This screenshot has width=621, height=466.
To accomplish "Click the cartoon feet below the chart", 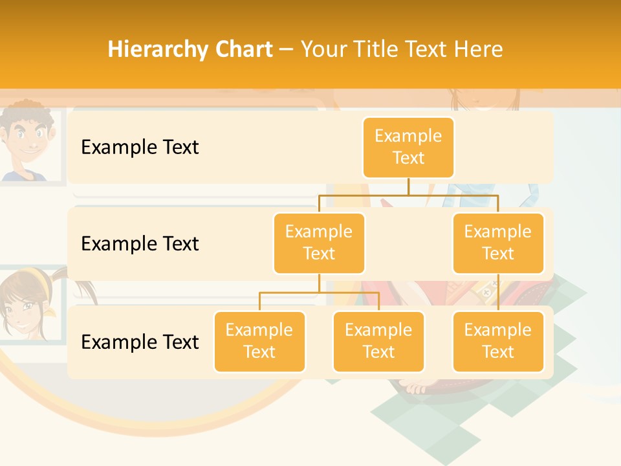I will coord(414,388).
